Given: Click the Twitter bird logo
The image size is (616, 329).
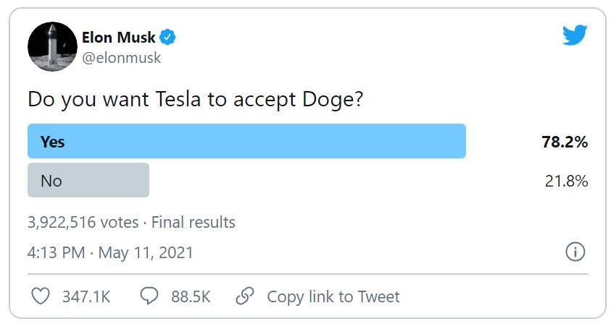Looking at the screenshot, I should point(575,35).
